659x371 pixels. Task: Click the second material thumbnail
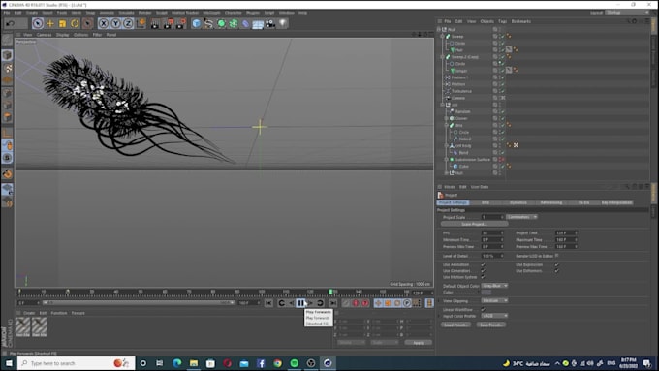tap(40, 326)
